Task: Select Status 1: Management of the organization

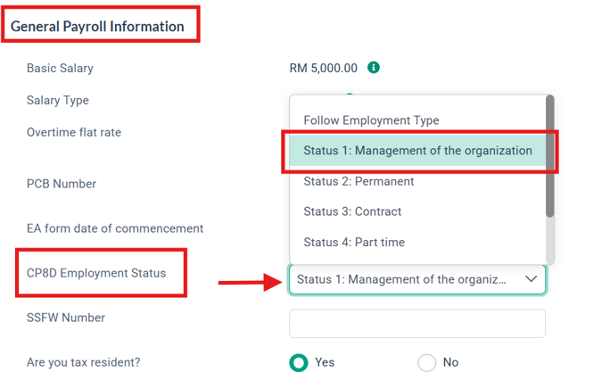Action: 417,151
